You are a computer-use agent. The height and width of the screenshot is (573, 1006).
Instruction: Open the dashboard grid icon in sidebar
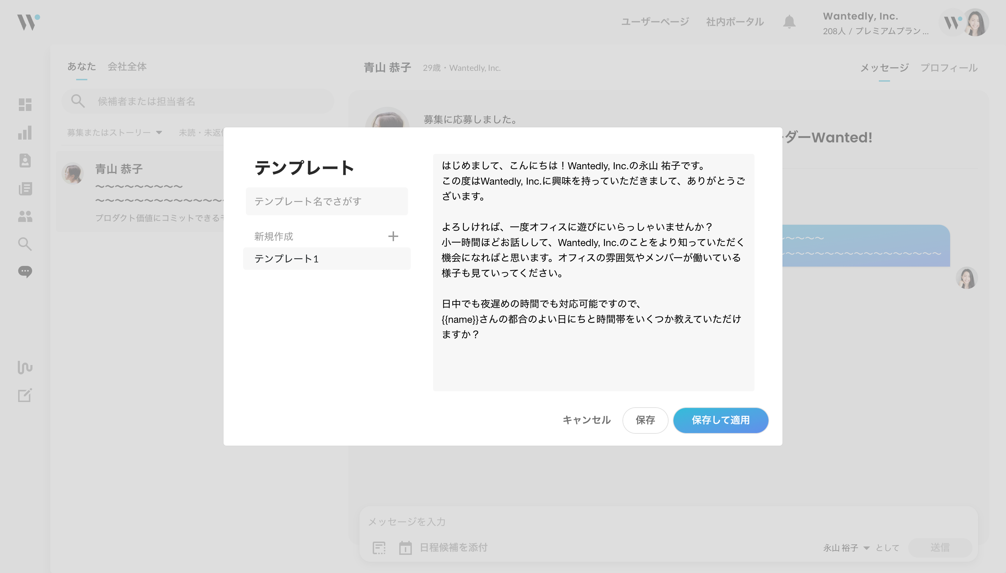25,105
